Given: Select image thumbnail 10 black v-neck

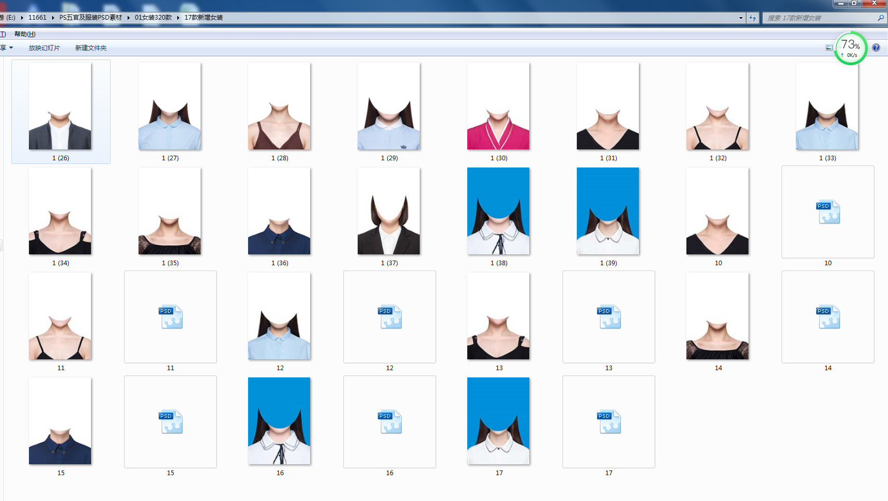Looking at the screenshot, I should (717, 211).
